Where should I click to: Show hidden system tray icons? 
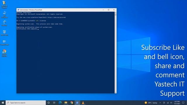click(x=160, y=103)
